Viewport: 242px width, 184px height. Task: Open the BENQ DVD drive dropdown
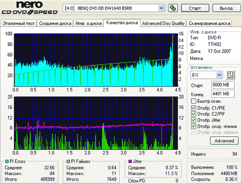(161, 8)
